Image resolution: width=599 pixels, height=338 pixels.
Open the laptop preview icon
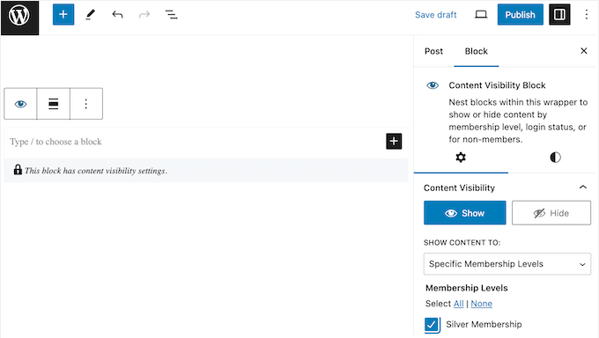click(481, 14)
